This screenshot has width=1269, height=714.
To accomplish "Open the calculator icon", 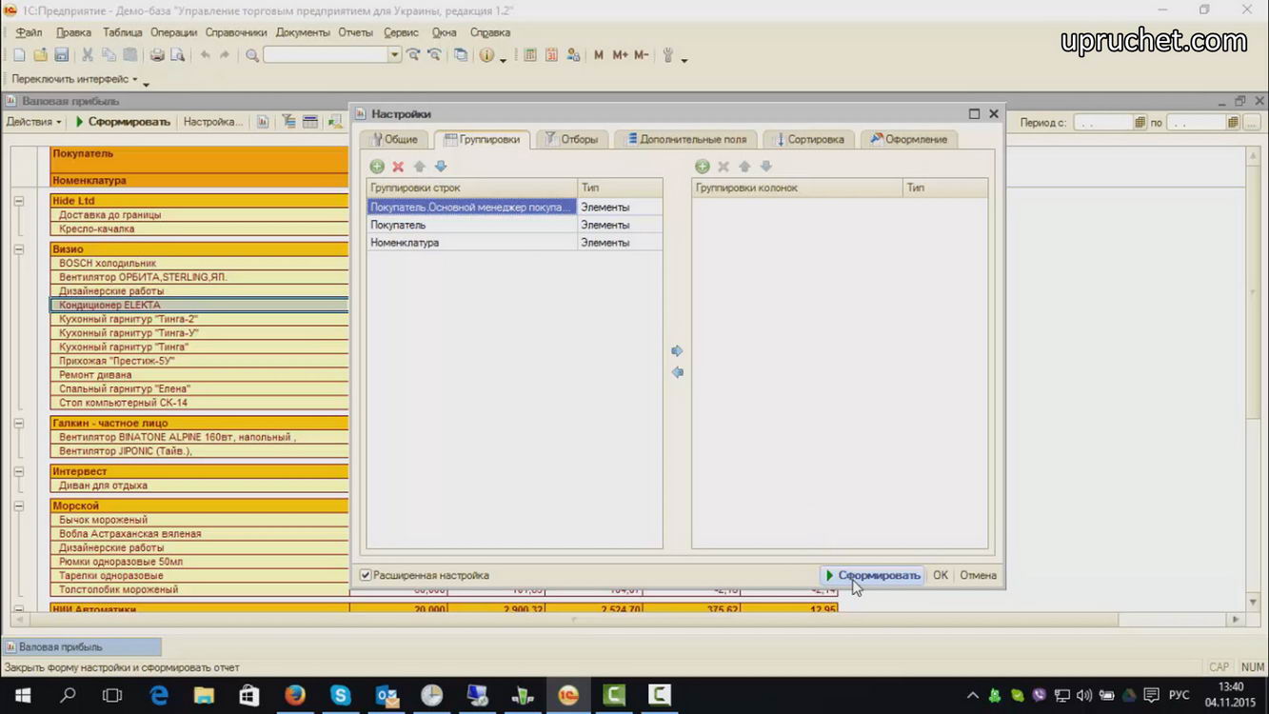I will (530, 55).
